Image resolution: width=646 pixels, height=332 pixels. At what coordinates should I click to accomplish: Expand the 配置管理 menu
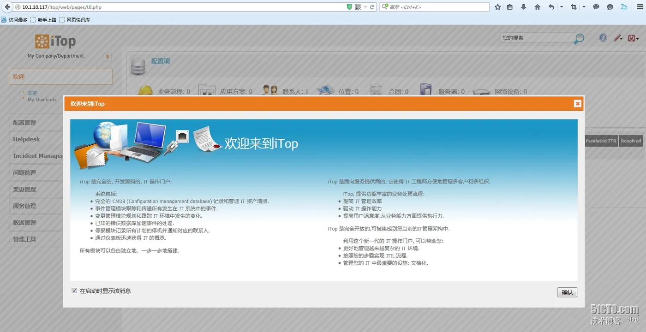[x=36, y=123]
